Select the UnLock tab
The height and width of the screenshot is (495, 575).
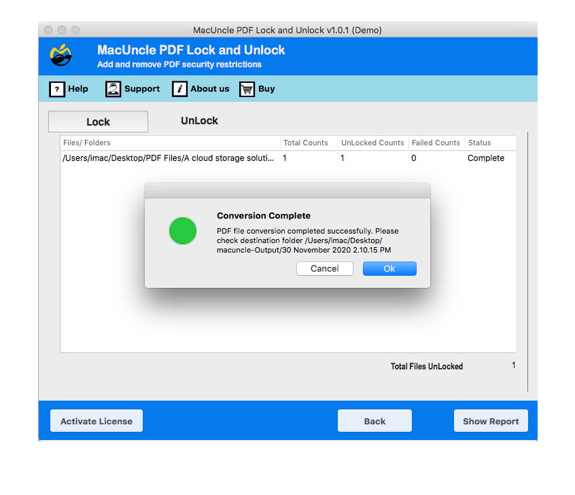point(198,120)
